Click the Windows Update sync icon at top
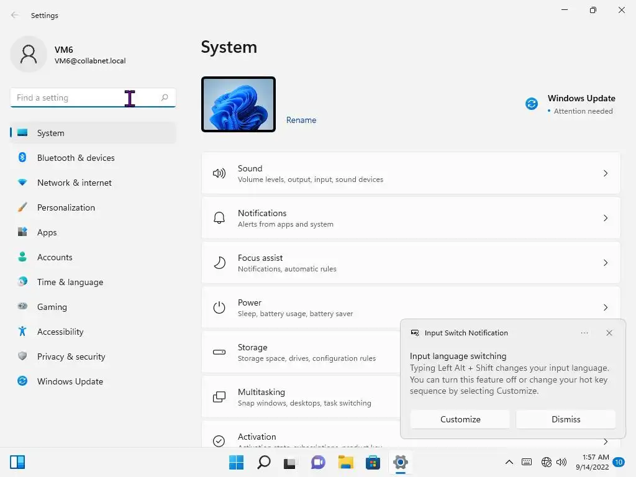 point(532,104)
